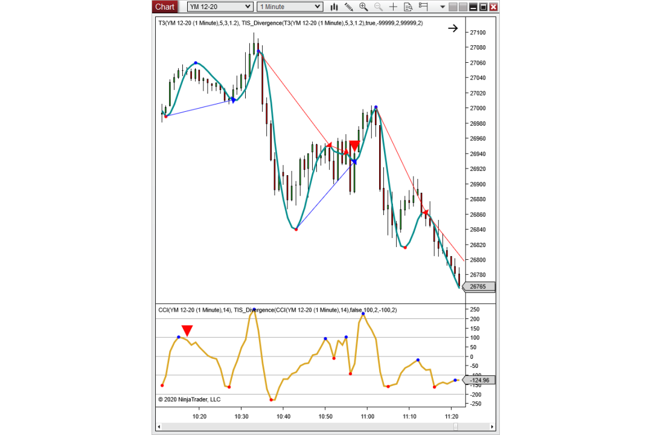The width and height of the screenshot is (652, 435).
Task: Open the YM 12-20 instrument dropdown
Action: pyautogui.click(x=220, y=7)
